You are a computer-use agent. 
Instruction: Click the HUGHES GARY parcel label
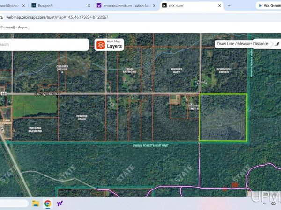[177, 70]
